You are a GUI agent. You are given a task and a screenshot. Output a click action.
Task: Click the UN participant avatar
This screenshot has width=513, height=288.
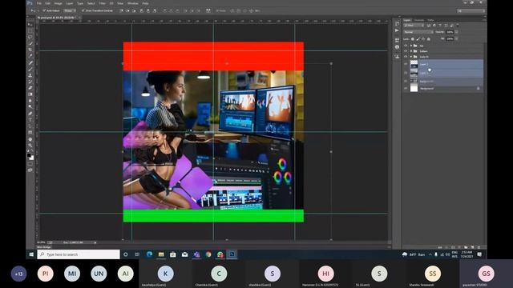pyautogui.click(x=99, y=274)
